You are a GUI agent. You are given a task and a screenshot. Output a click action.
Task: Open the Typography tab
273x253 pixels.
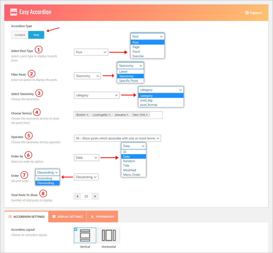102,217
